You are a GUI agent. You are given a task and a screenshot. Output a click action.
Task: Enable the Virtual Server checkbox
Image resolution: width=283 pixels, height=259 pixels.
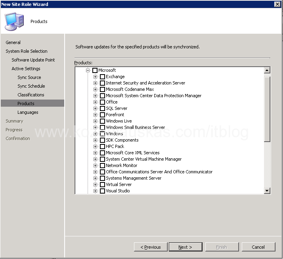pyautogui.click(x=102, y=184)
